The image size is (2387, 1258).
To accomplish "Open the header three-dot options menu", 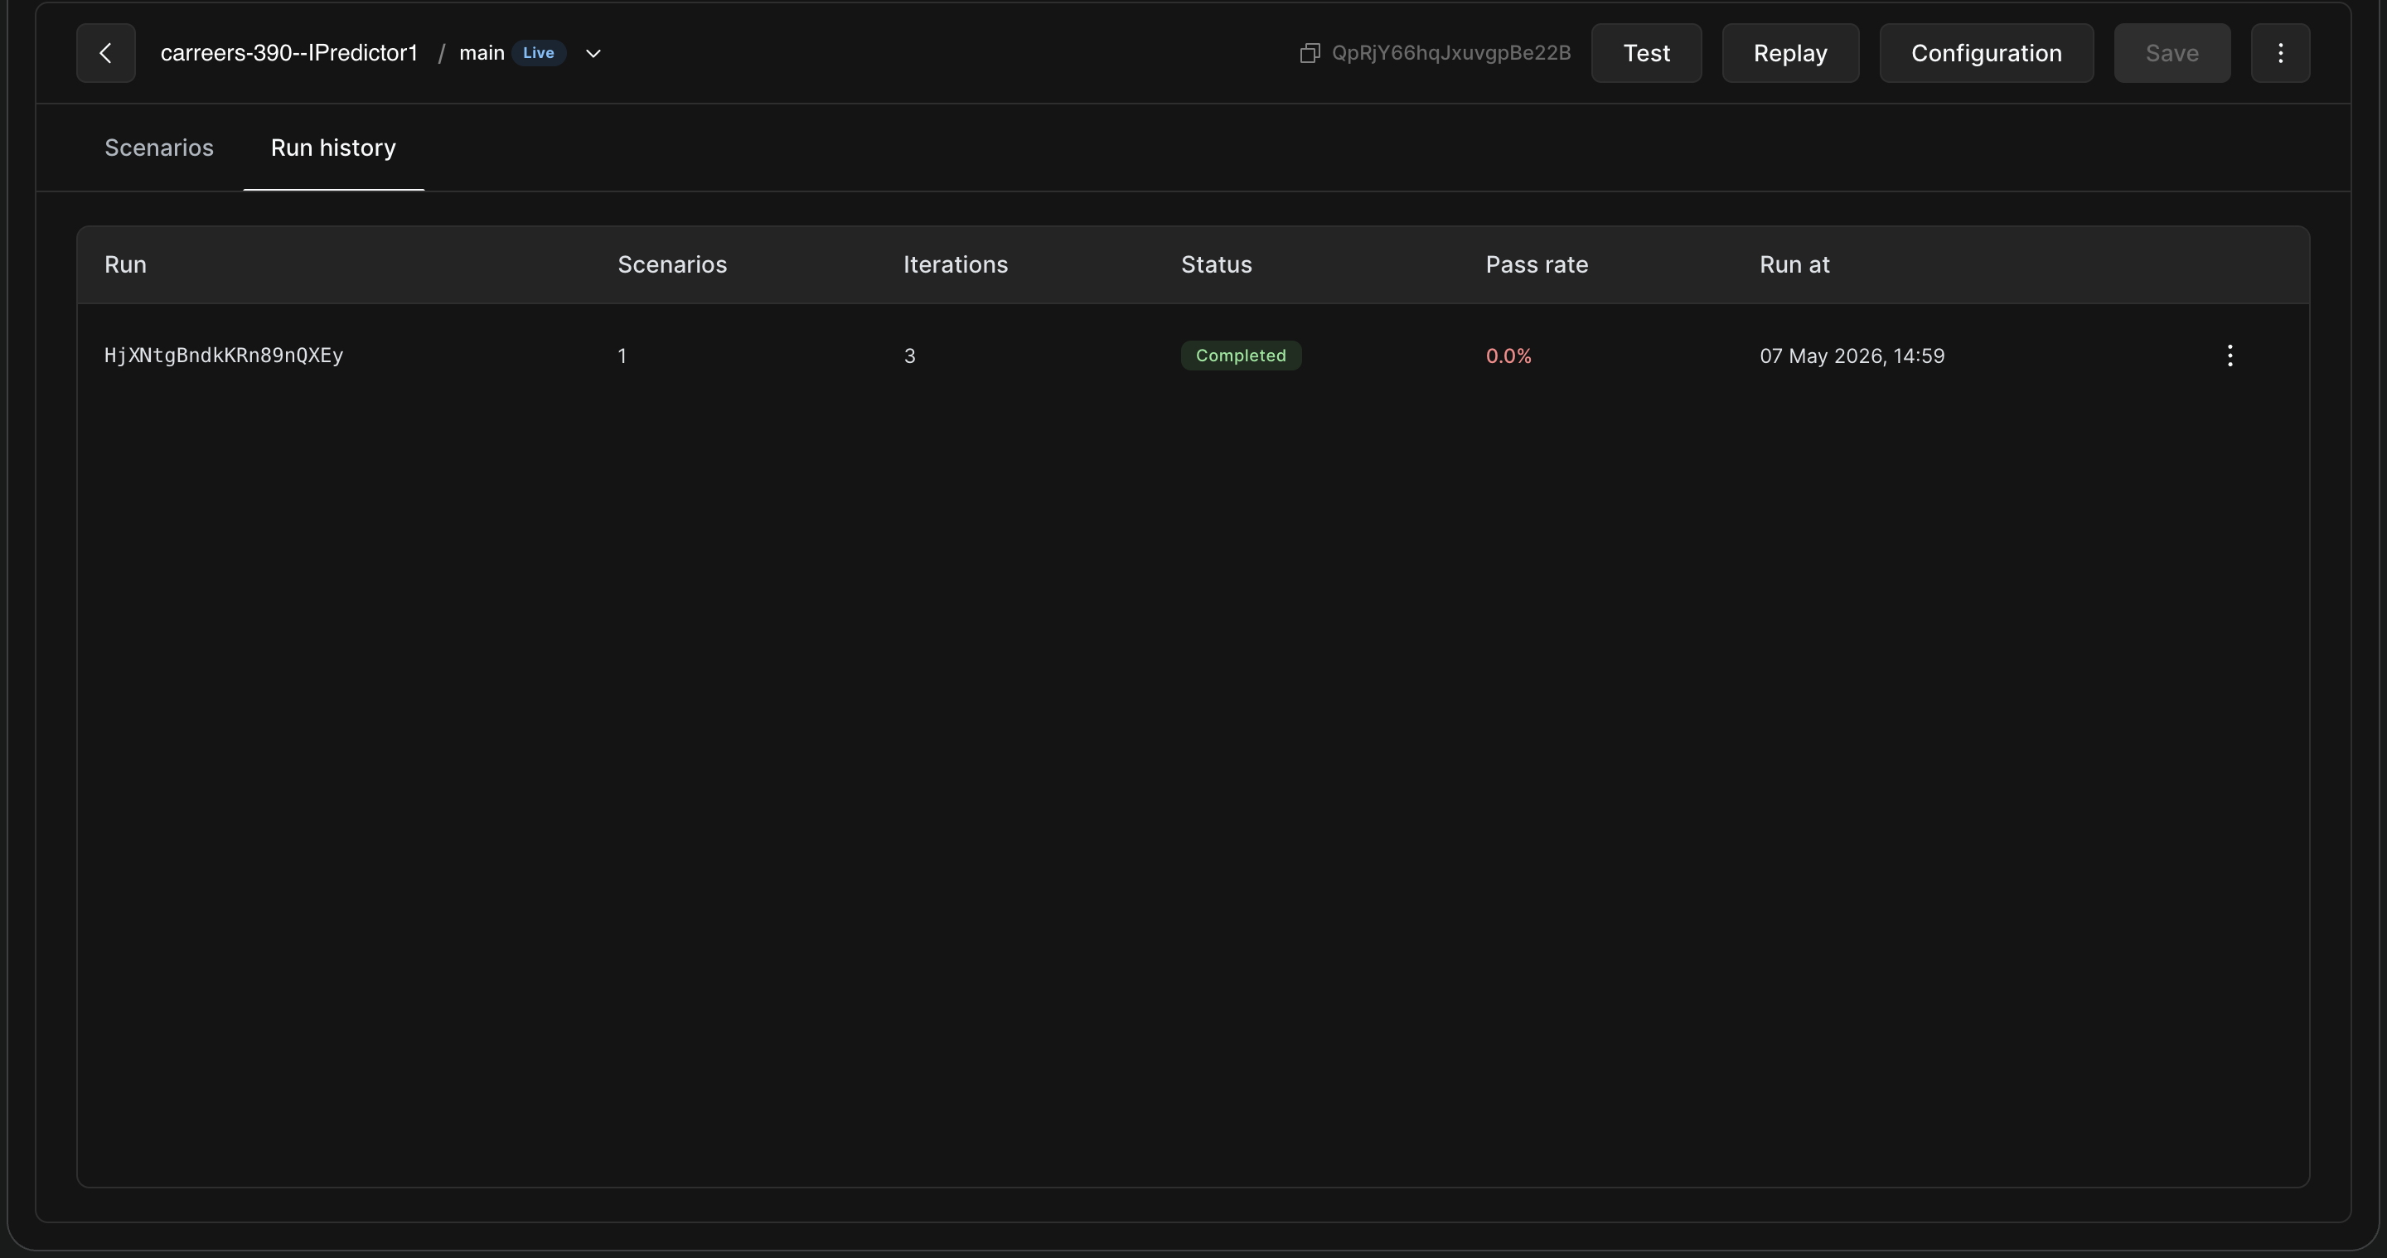I will [2280, 53].
